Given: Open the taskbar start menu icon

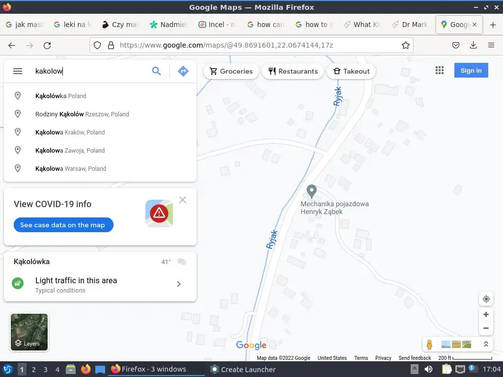Looking at the screenshot, I should (7, 370).
